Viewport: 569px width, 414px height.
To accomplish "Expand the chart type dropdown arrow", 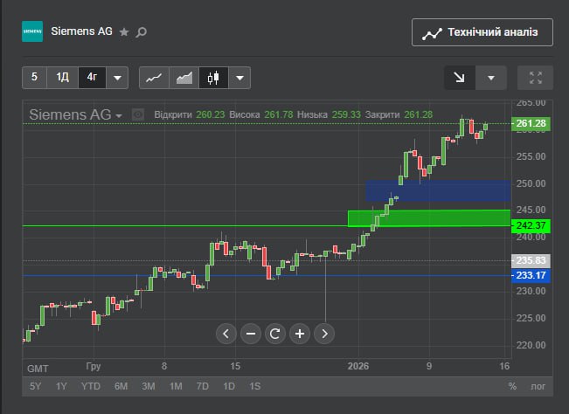I will (x=239, y=78).
